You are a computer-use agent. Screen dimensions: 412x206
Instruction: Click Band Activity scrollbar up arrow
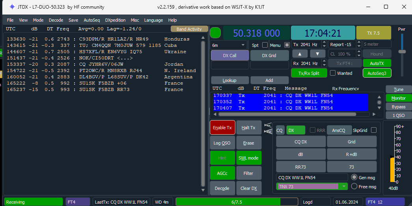coord(203,38)
